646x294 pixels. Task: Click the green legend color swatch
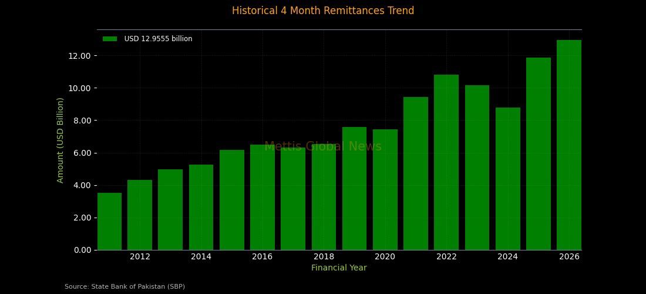tap(110, 39)
